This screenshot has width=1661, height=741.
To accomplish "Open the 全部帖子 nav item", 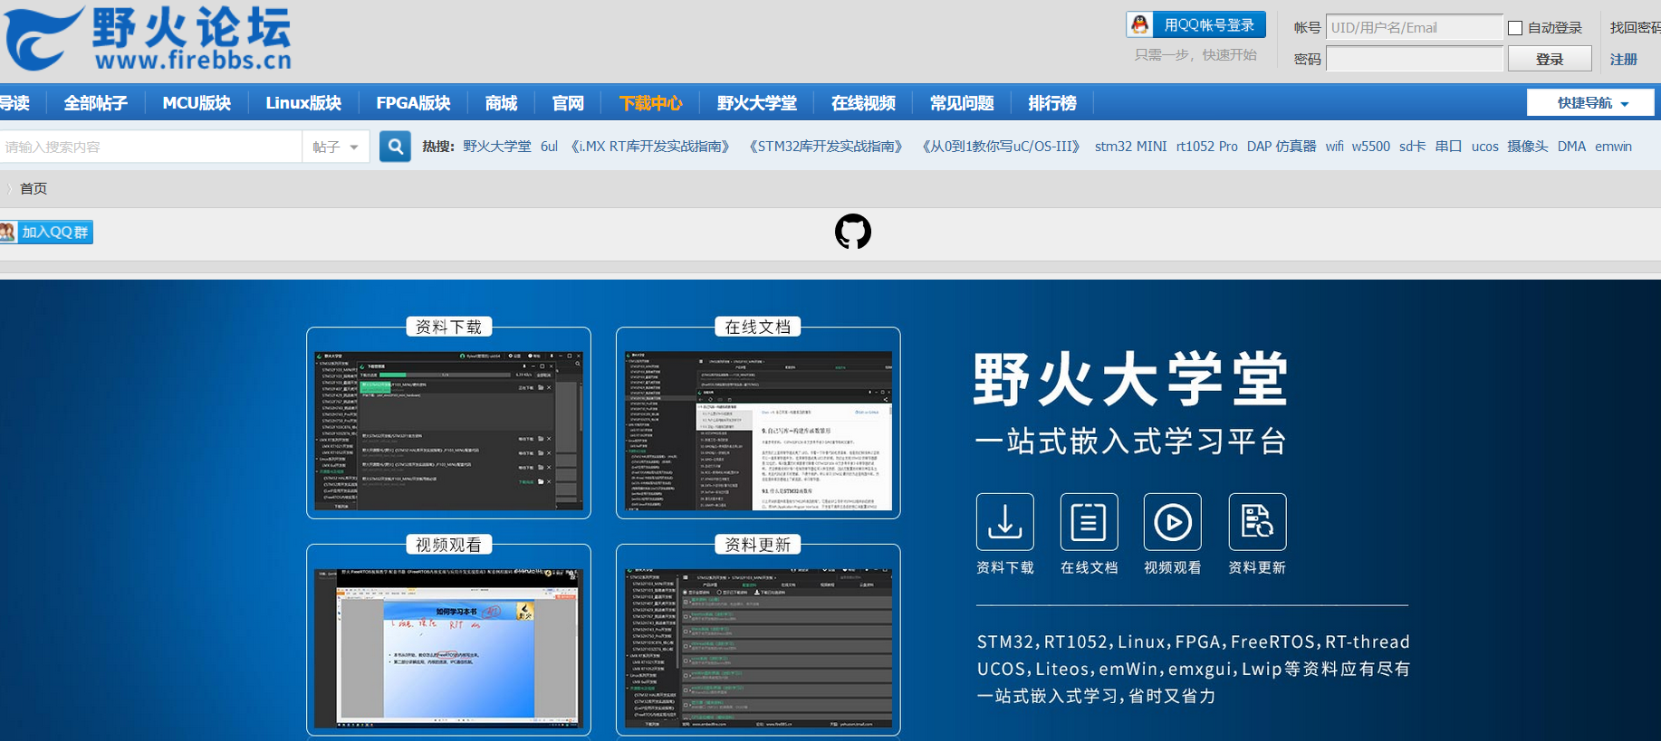I will point(95,103).
